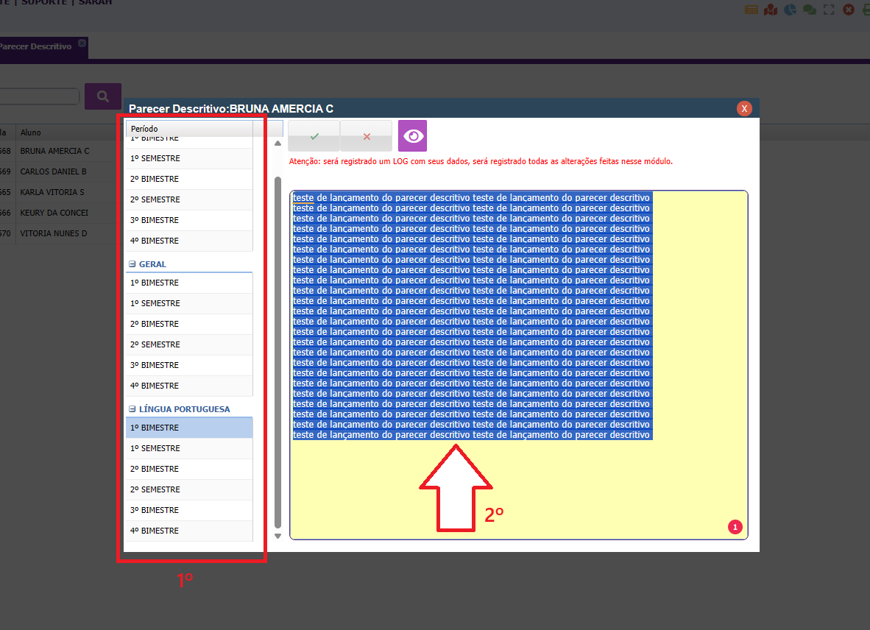Open the green chat bubbles icon
The width and height of the screenshot is (870, 630).
809,10
